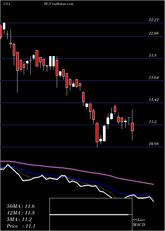Click the BGT bullkhan.com title text
The width and height of the screenshot is (165, 231).
tap(59, 4)
